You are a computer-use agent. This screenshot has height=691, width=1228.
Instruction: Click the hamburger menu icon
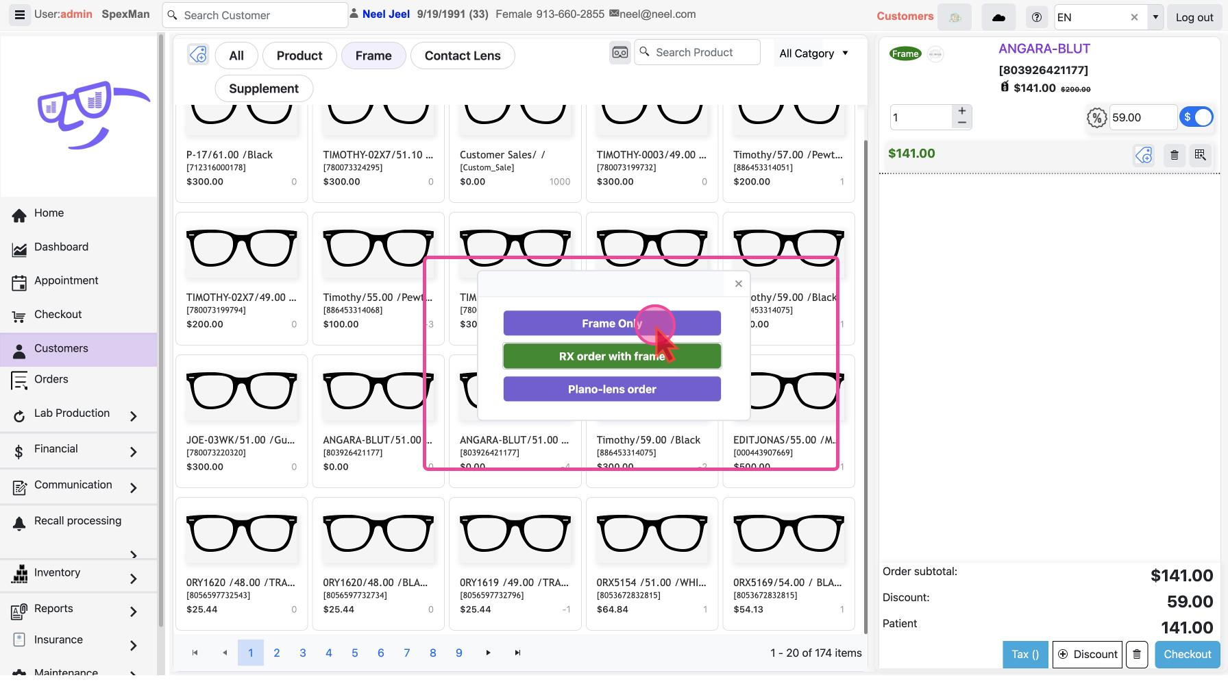(20, 14)
